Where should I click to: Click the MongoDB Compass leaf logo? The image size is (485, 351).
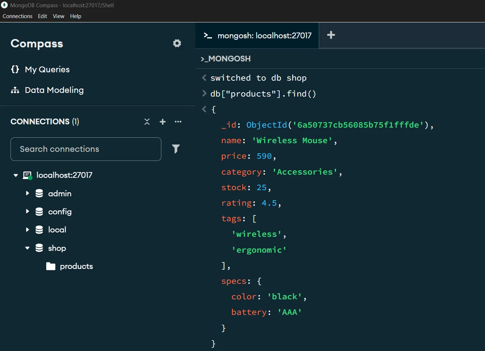click(5, 5)
